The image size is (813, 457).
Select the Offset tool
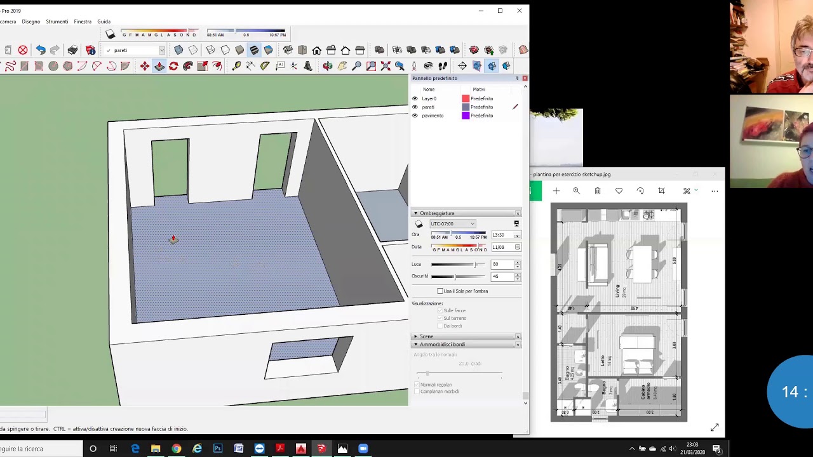coord(217,66)
